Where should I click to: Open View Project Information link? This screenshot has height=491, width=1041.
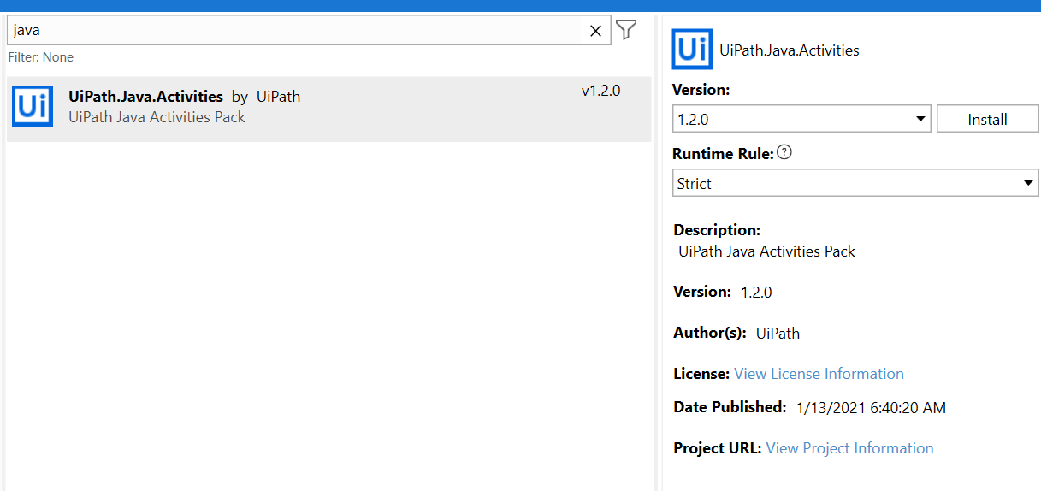pyautogui.click(x=849, y=448)
